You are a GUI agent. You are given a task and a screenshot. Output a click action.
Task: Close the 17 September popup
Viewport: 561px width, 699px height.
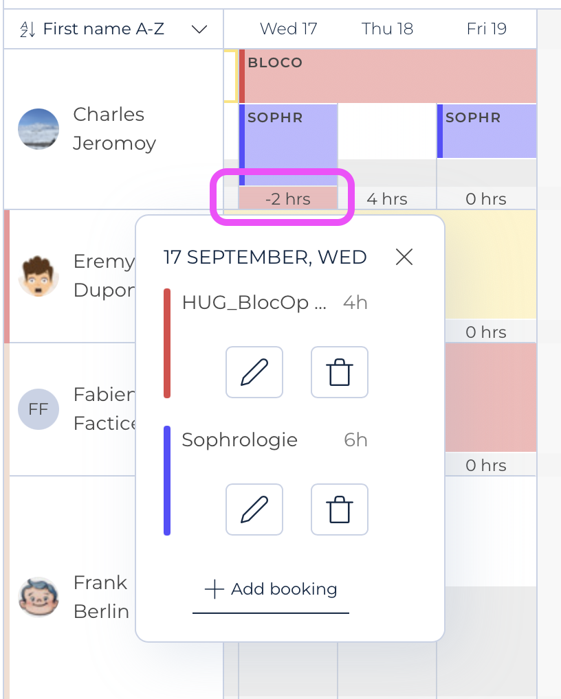coord(404,257)
